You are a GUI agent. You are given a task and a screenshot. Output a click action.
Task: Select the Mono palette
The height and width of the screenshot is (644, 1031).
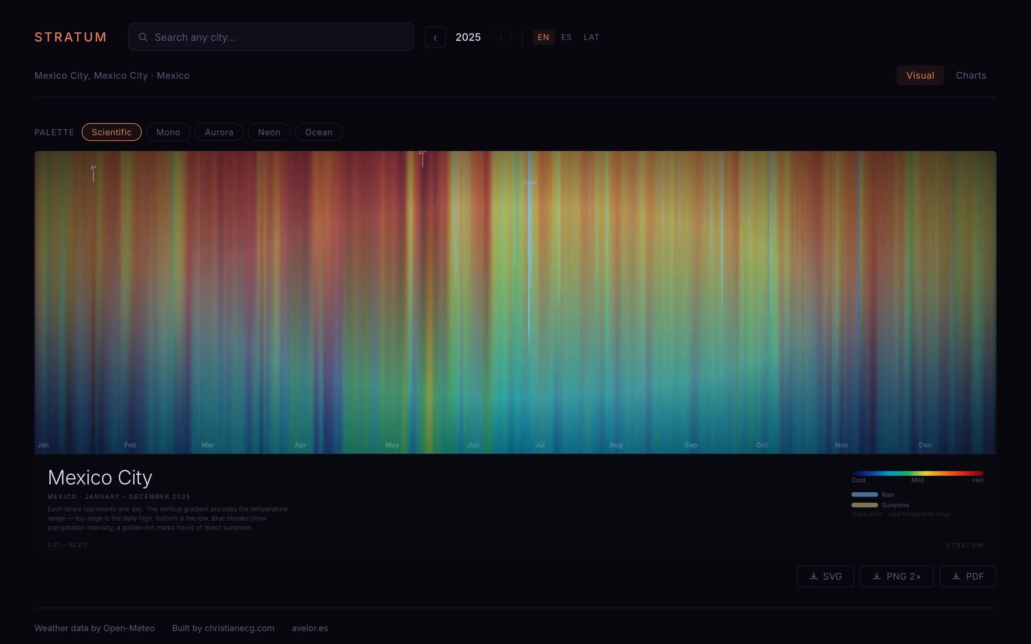(x=168, y=132)
